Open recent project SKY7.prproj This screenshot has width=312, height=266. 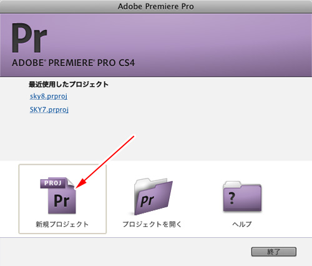pos(49,109)
